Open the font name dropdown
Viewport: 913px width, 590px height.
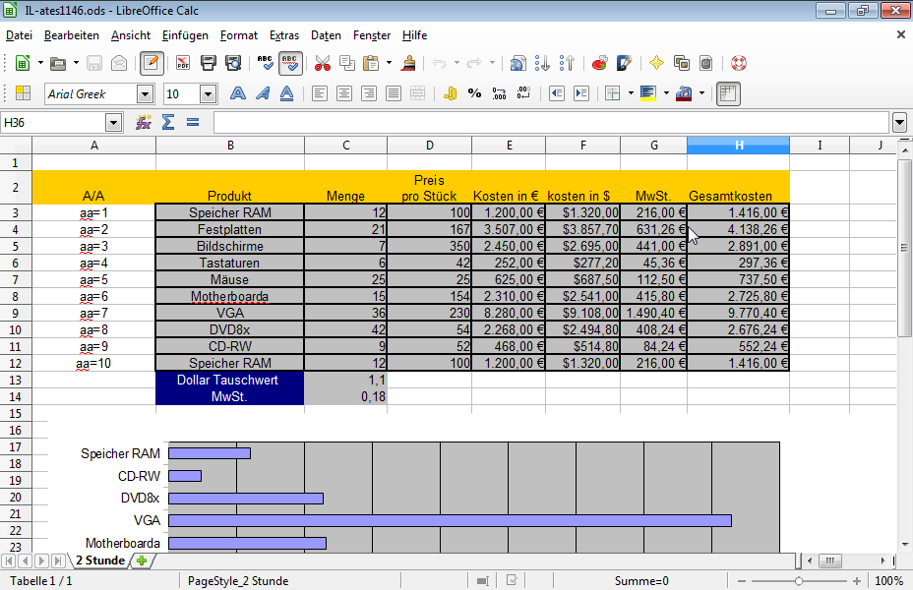point(145,93)
